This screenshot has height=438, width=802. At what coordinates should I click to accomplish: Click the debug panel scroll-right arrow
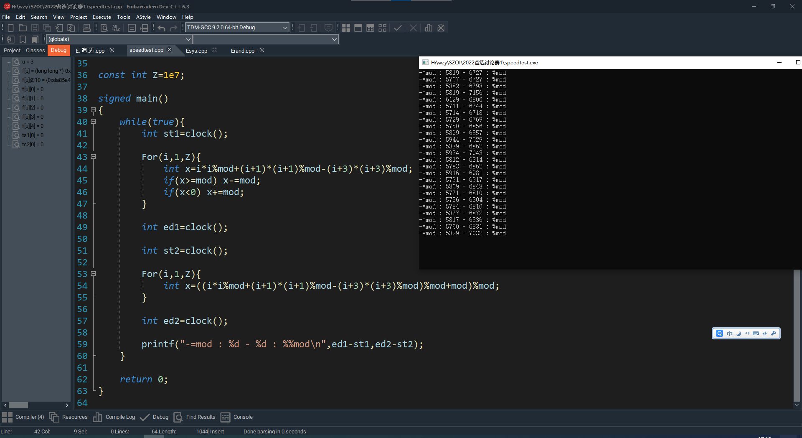(67, 405)
